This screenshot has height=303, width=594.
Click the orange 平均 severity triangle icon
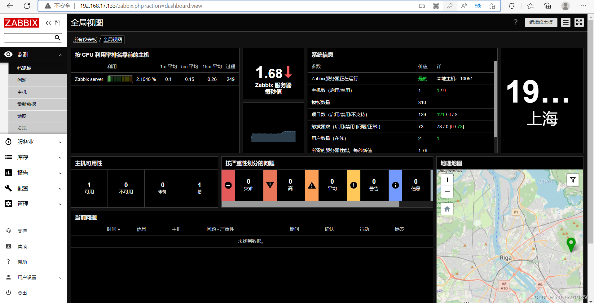click(312, 185)
